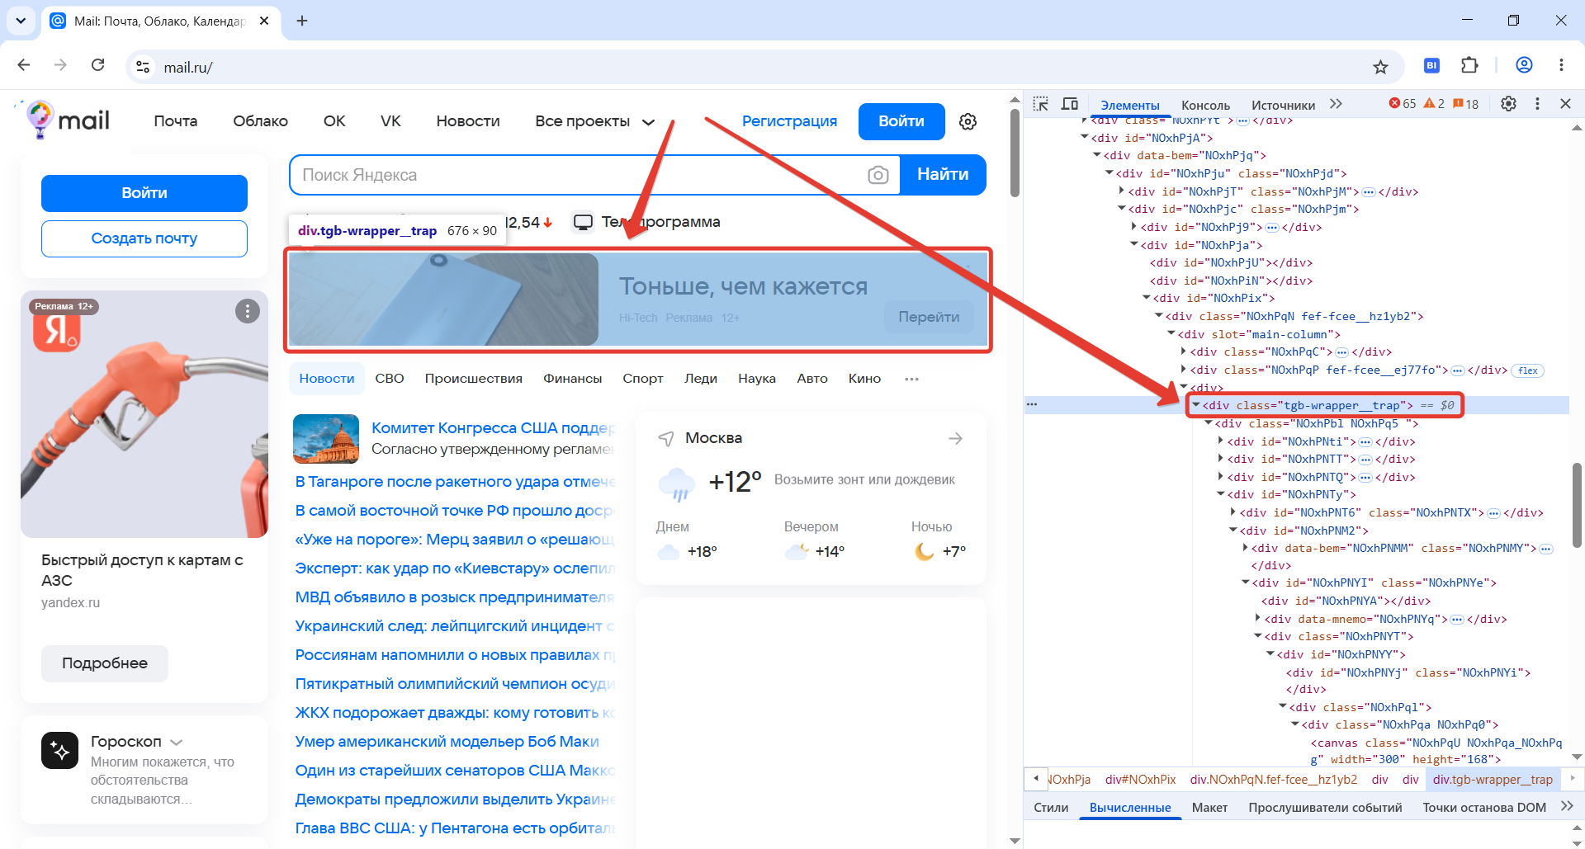This screenshot has height=849, width=1585.
Task: Click the camera image search icon
Action: (878, 175)
